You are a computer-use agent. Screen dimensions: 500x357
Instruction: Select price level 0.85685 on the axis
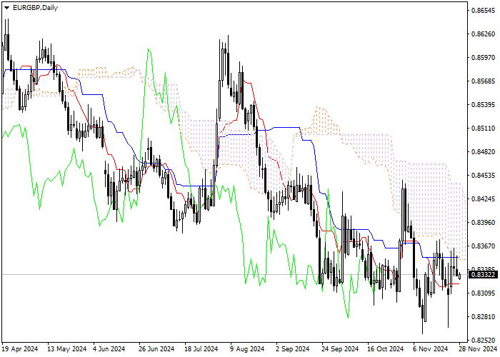483,81
